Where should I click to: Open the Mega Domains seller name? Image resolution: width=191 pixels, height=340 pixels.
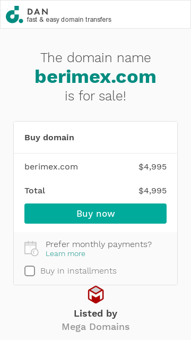pos(95,327)
